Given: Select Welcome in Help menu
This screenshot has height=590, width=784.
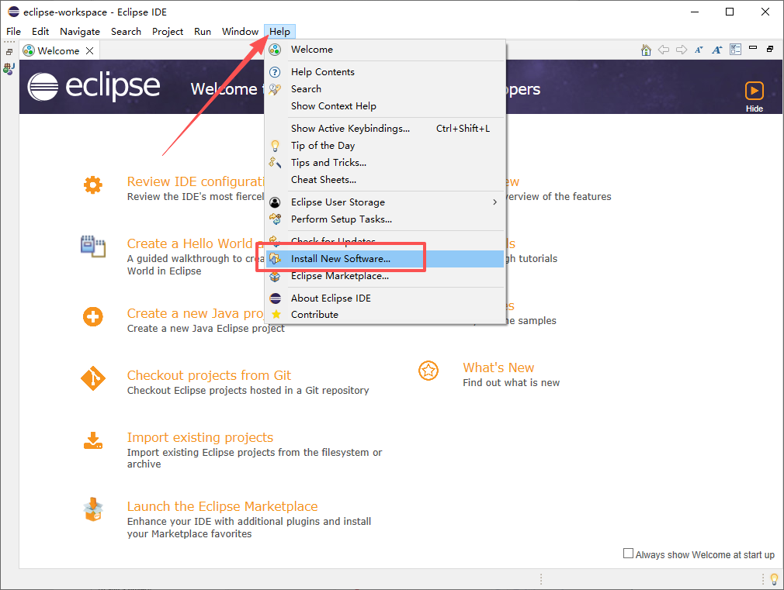Looking at the screenshot, I should [x=384, y=50].
